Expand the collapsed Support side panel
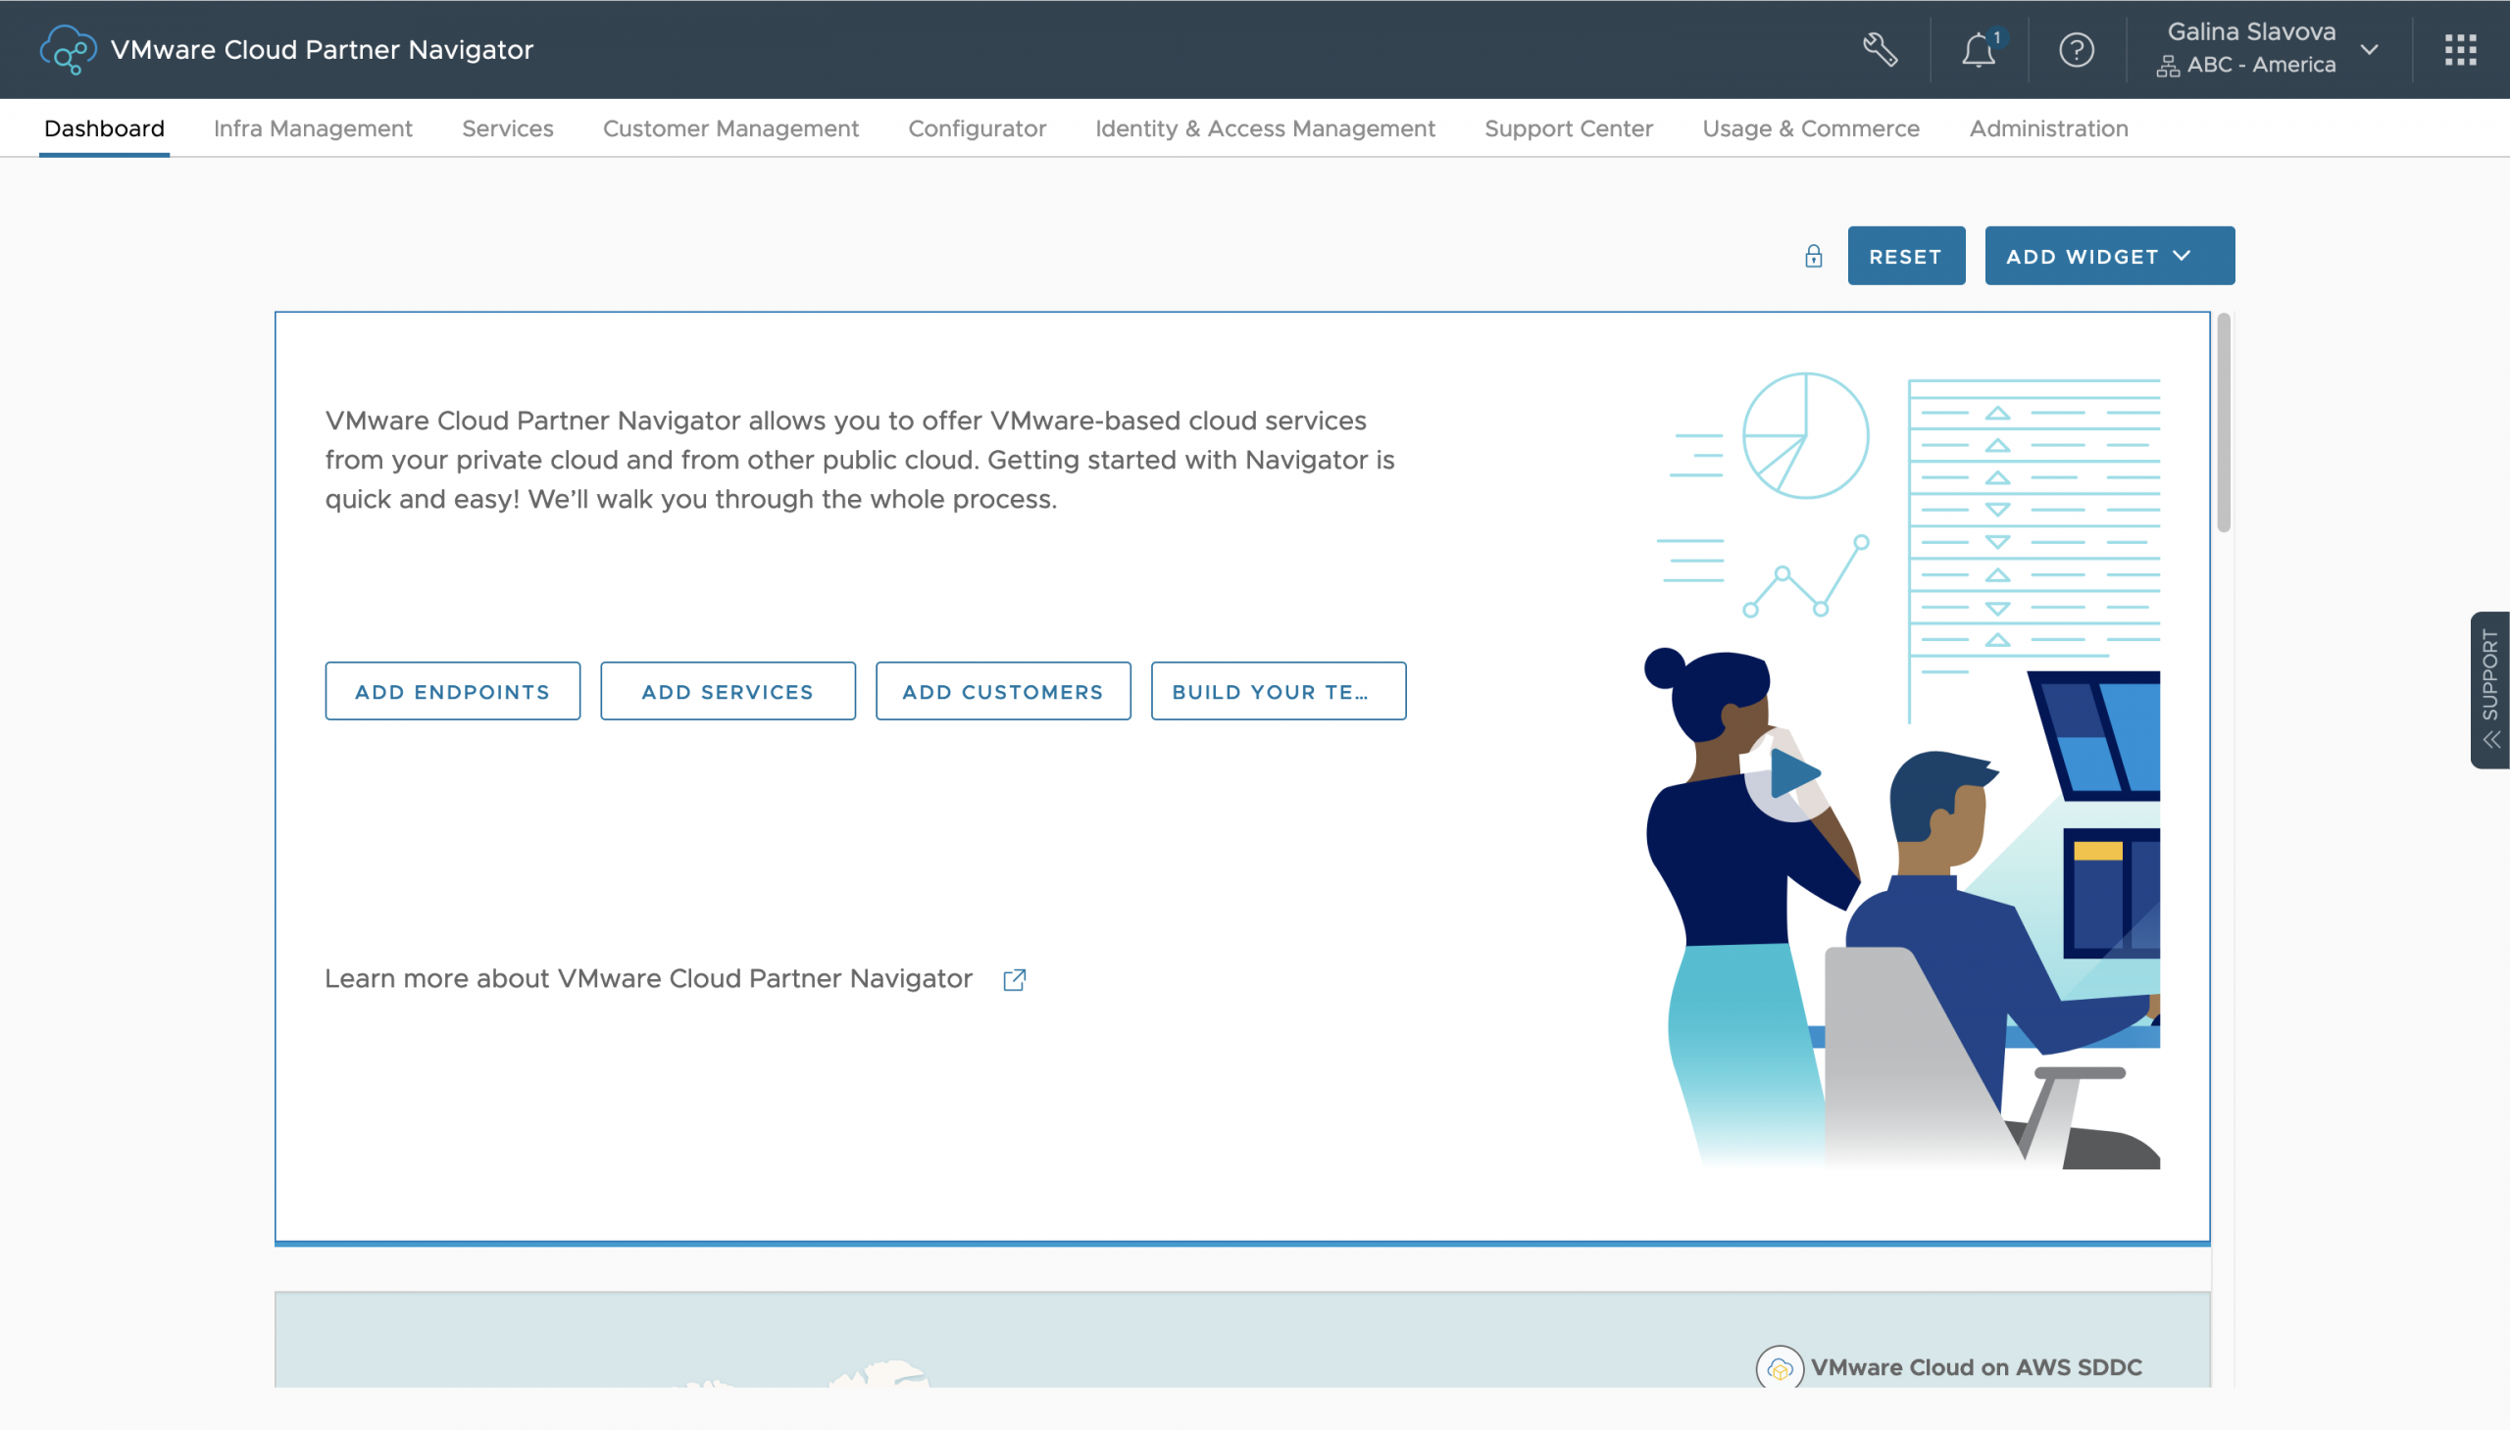Viewport: 2510px width, 1430px height. 2489,689
